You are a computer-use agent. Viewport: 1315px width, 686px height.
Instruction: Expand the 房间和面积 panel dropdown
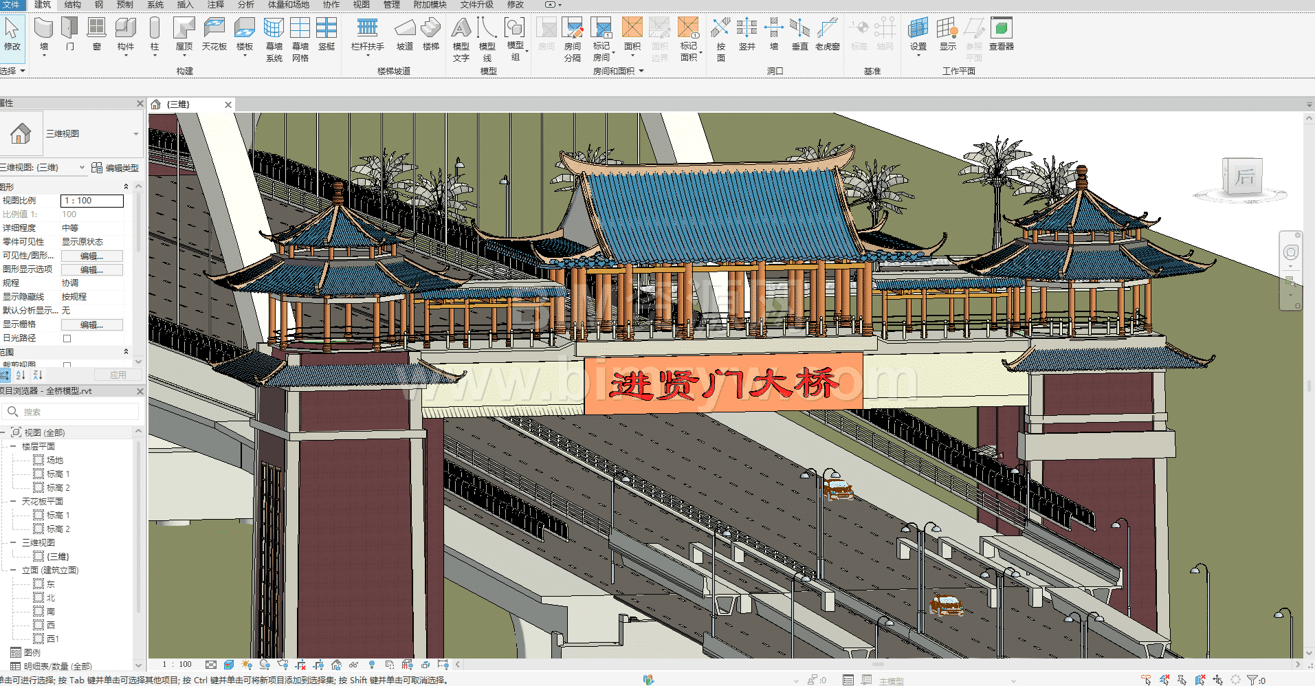point(641,71)
